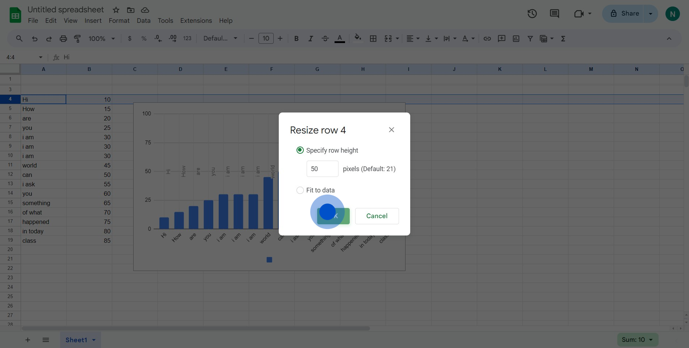
Task: Confirm the resize with OK button
Action: click(x=333, y=216)
